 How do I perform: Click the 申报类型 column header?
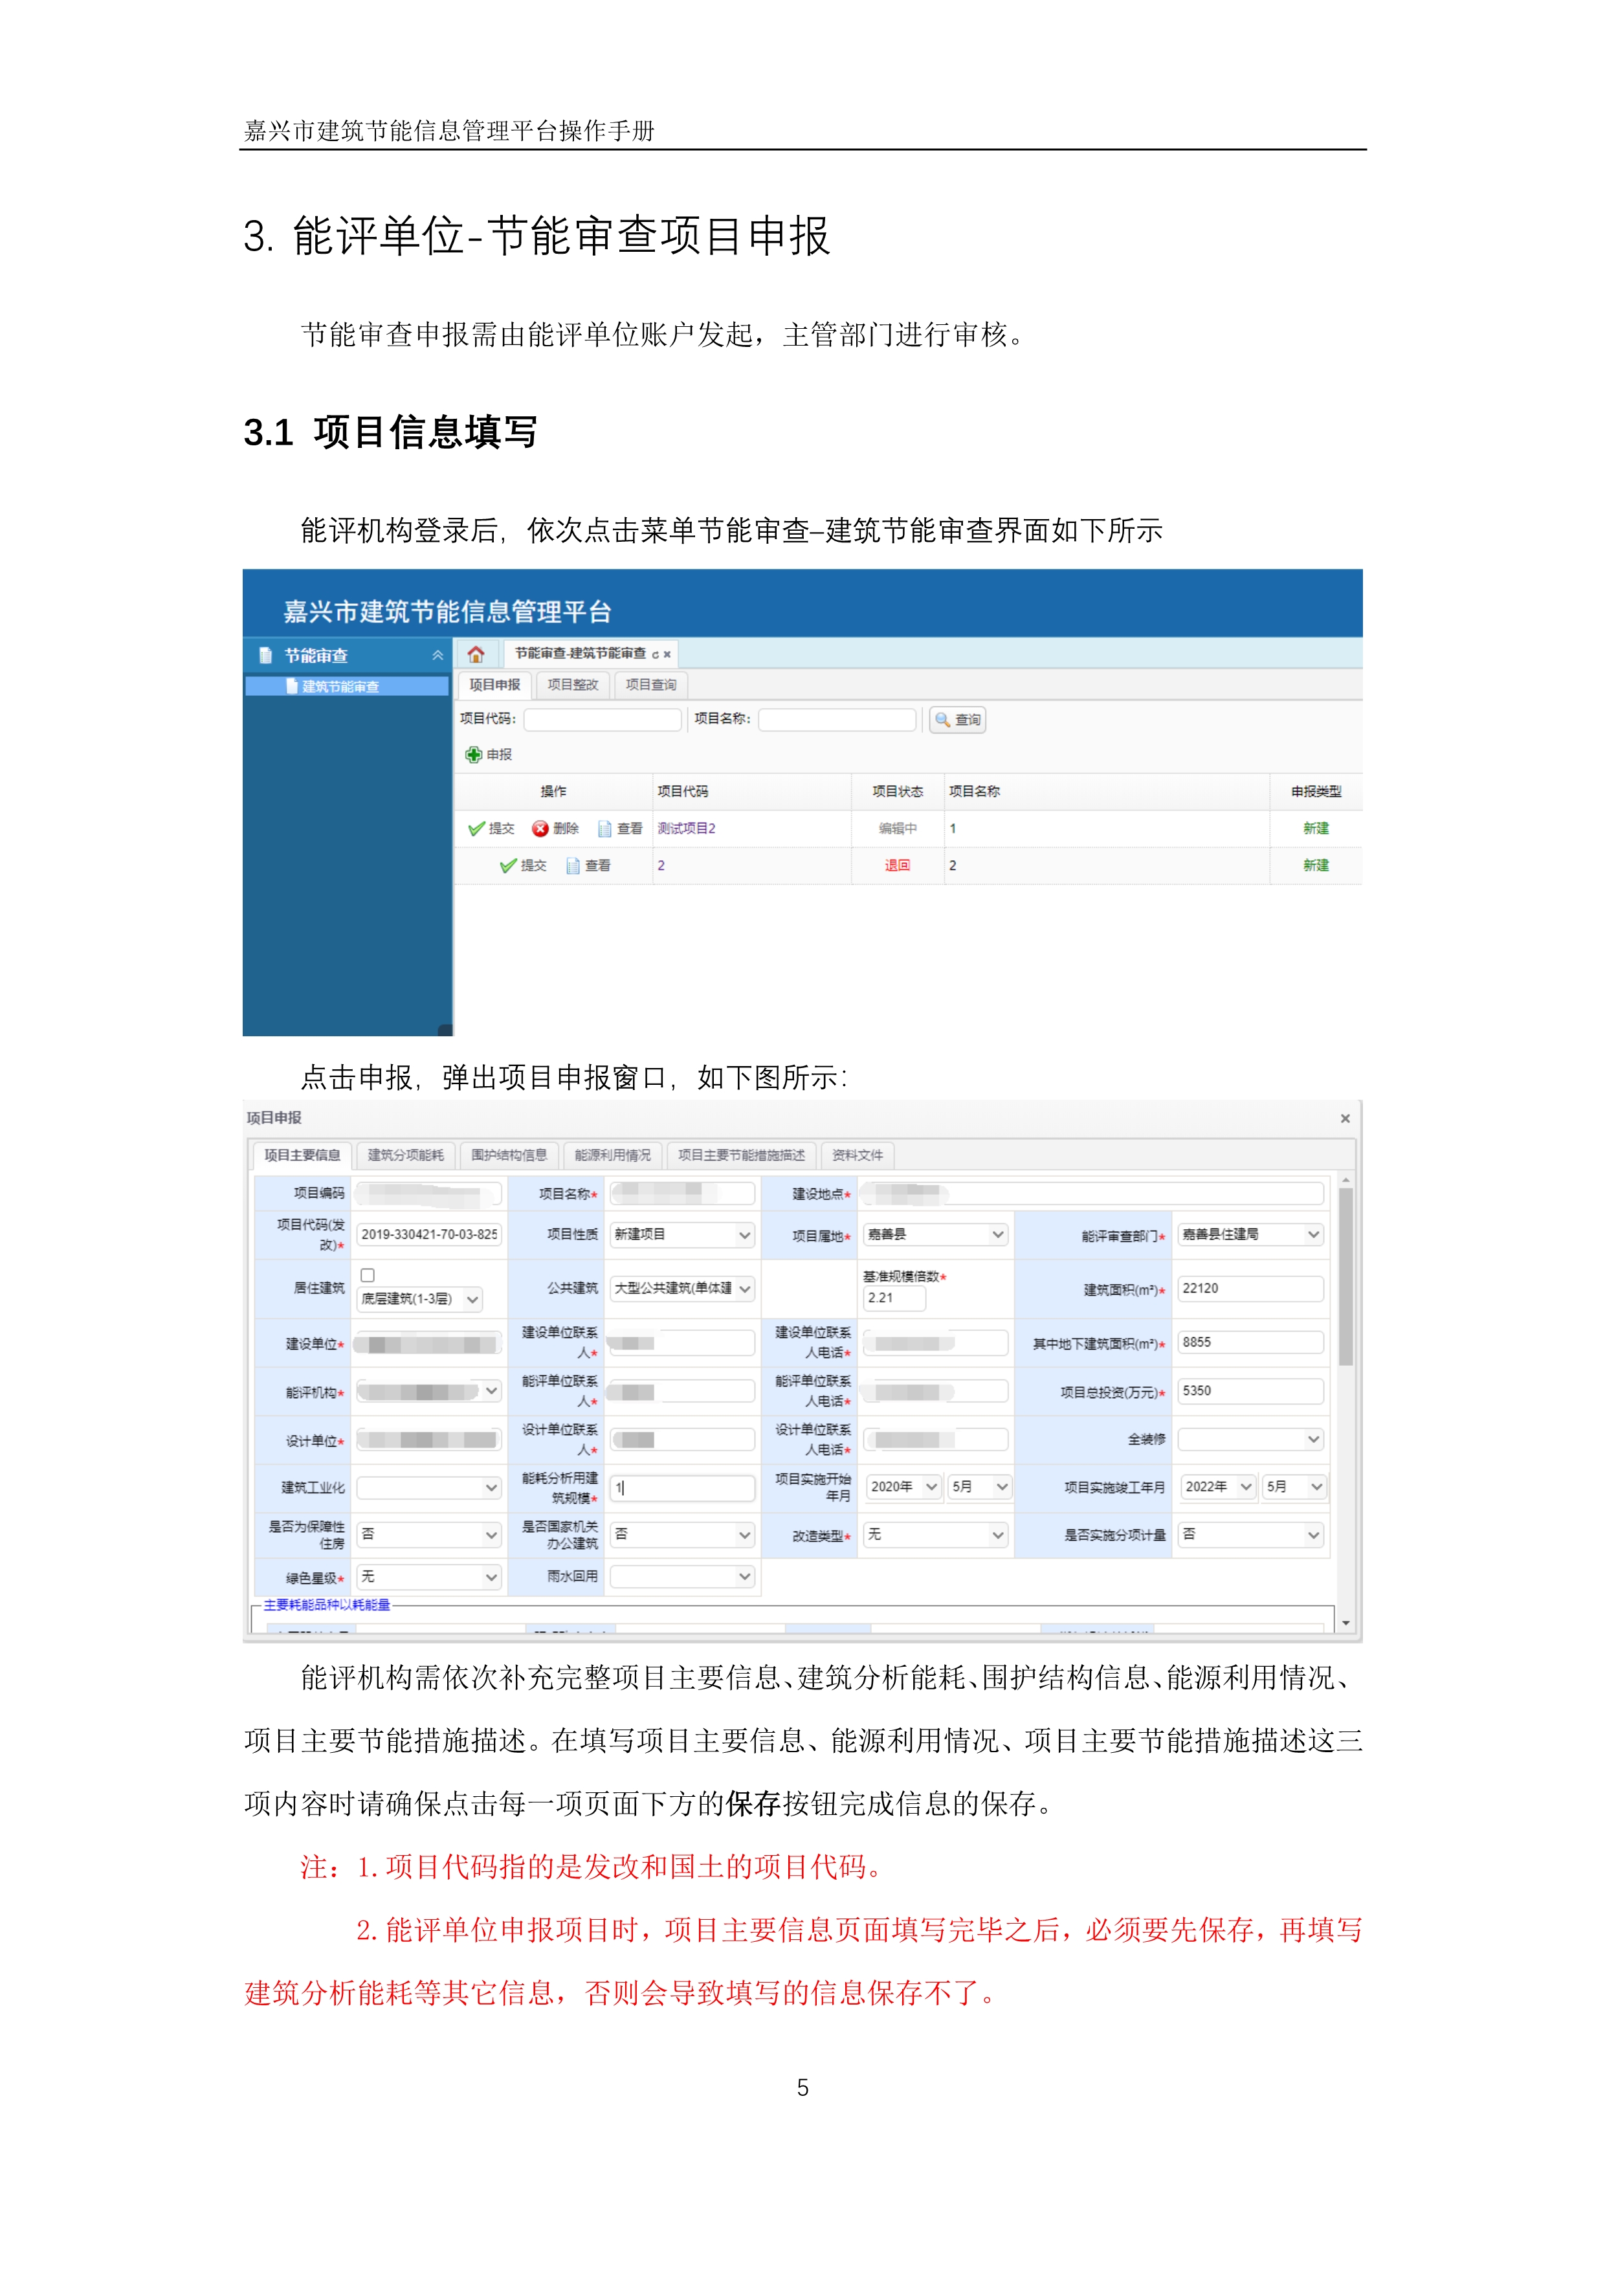[x=1316, y=792]
